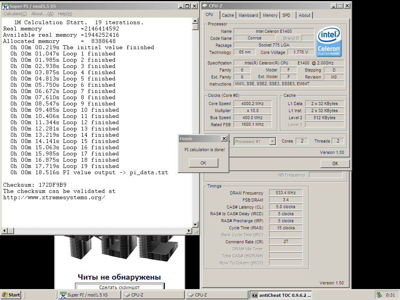The width and height of the screenshot is (400, 300).
Task: Click the Читы не обнаружены message
Action: (120, 277)
